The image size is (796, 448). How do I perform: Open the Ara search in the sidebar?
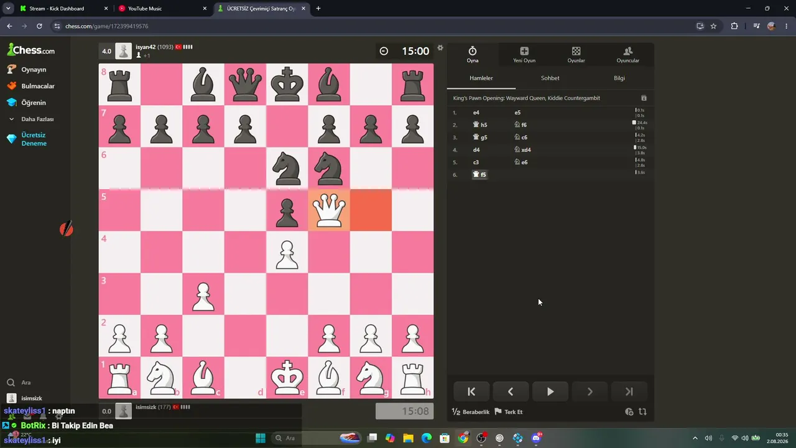[19, 383]
